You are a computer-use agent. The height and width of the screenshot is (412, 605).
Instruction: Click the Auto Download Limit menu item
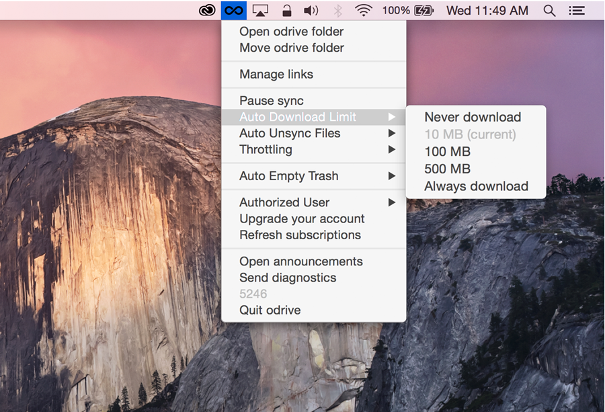(x=314, y=117)
